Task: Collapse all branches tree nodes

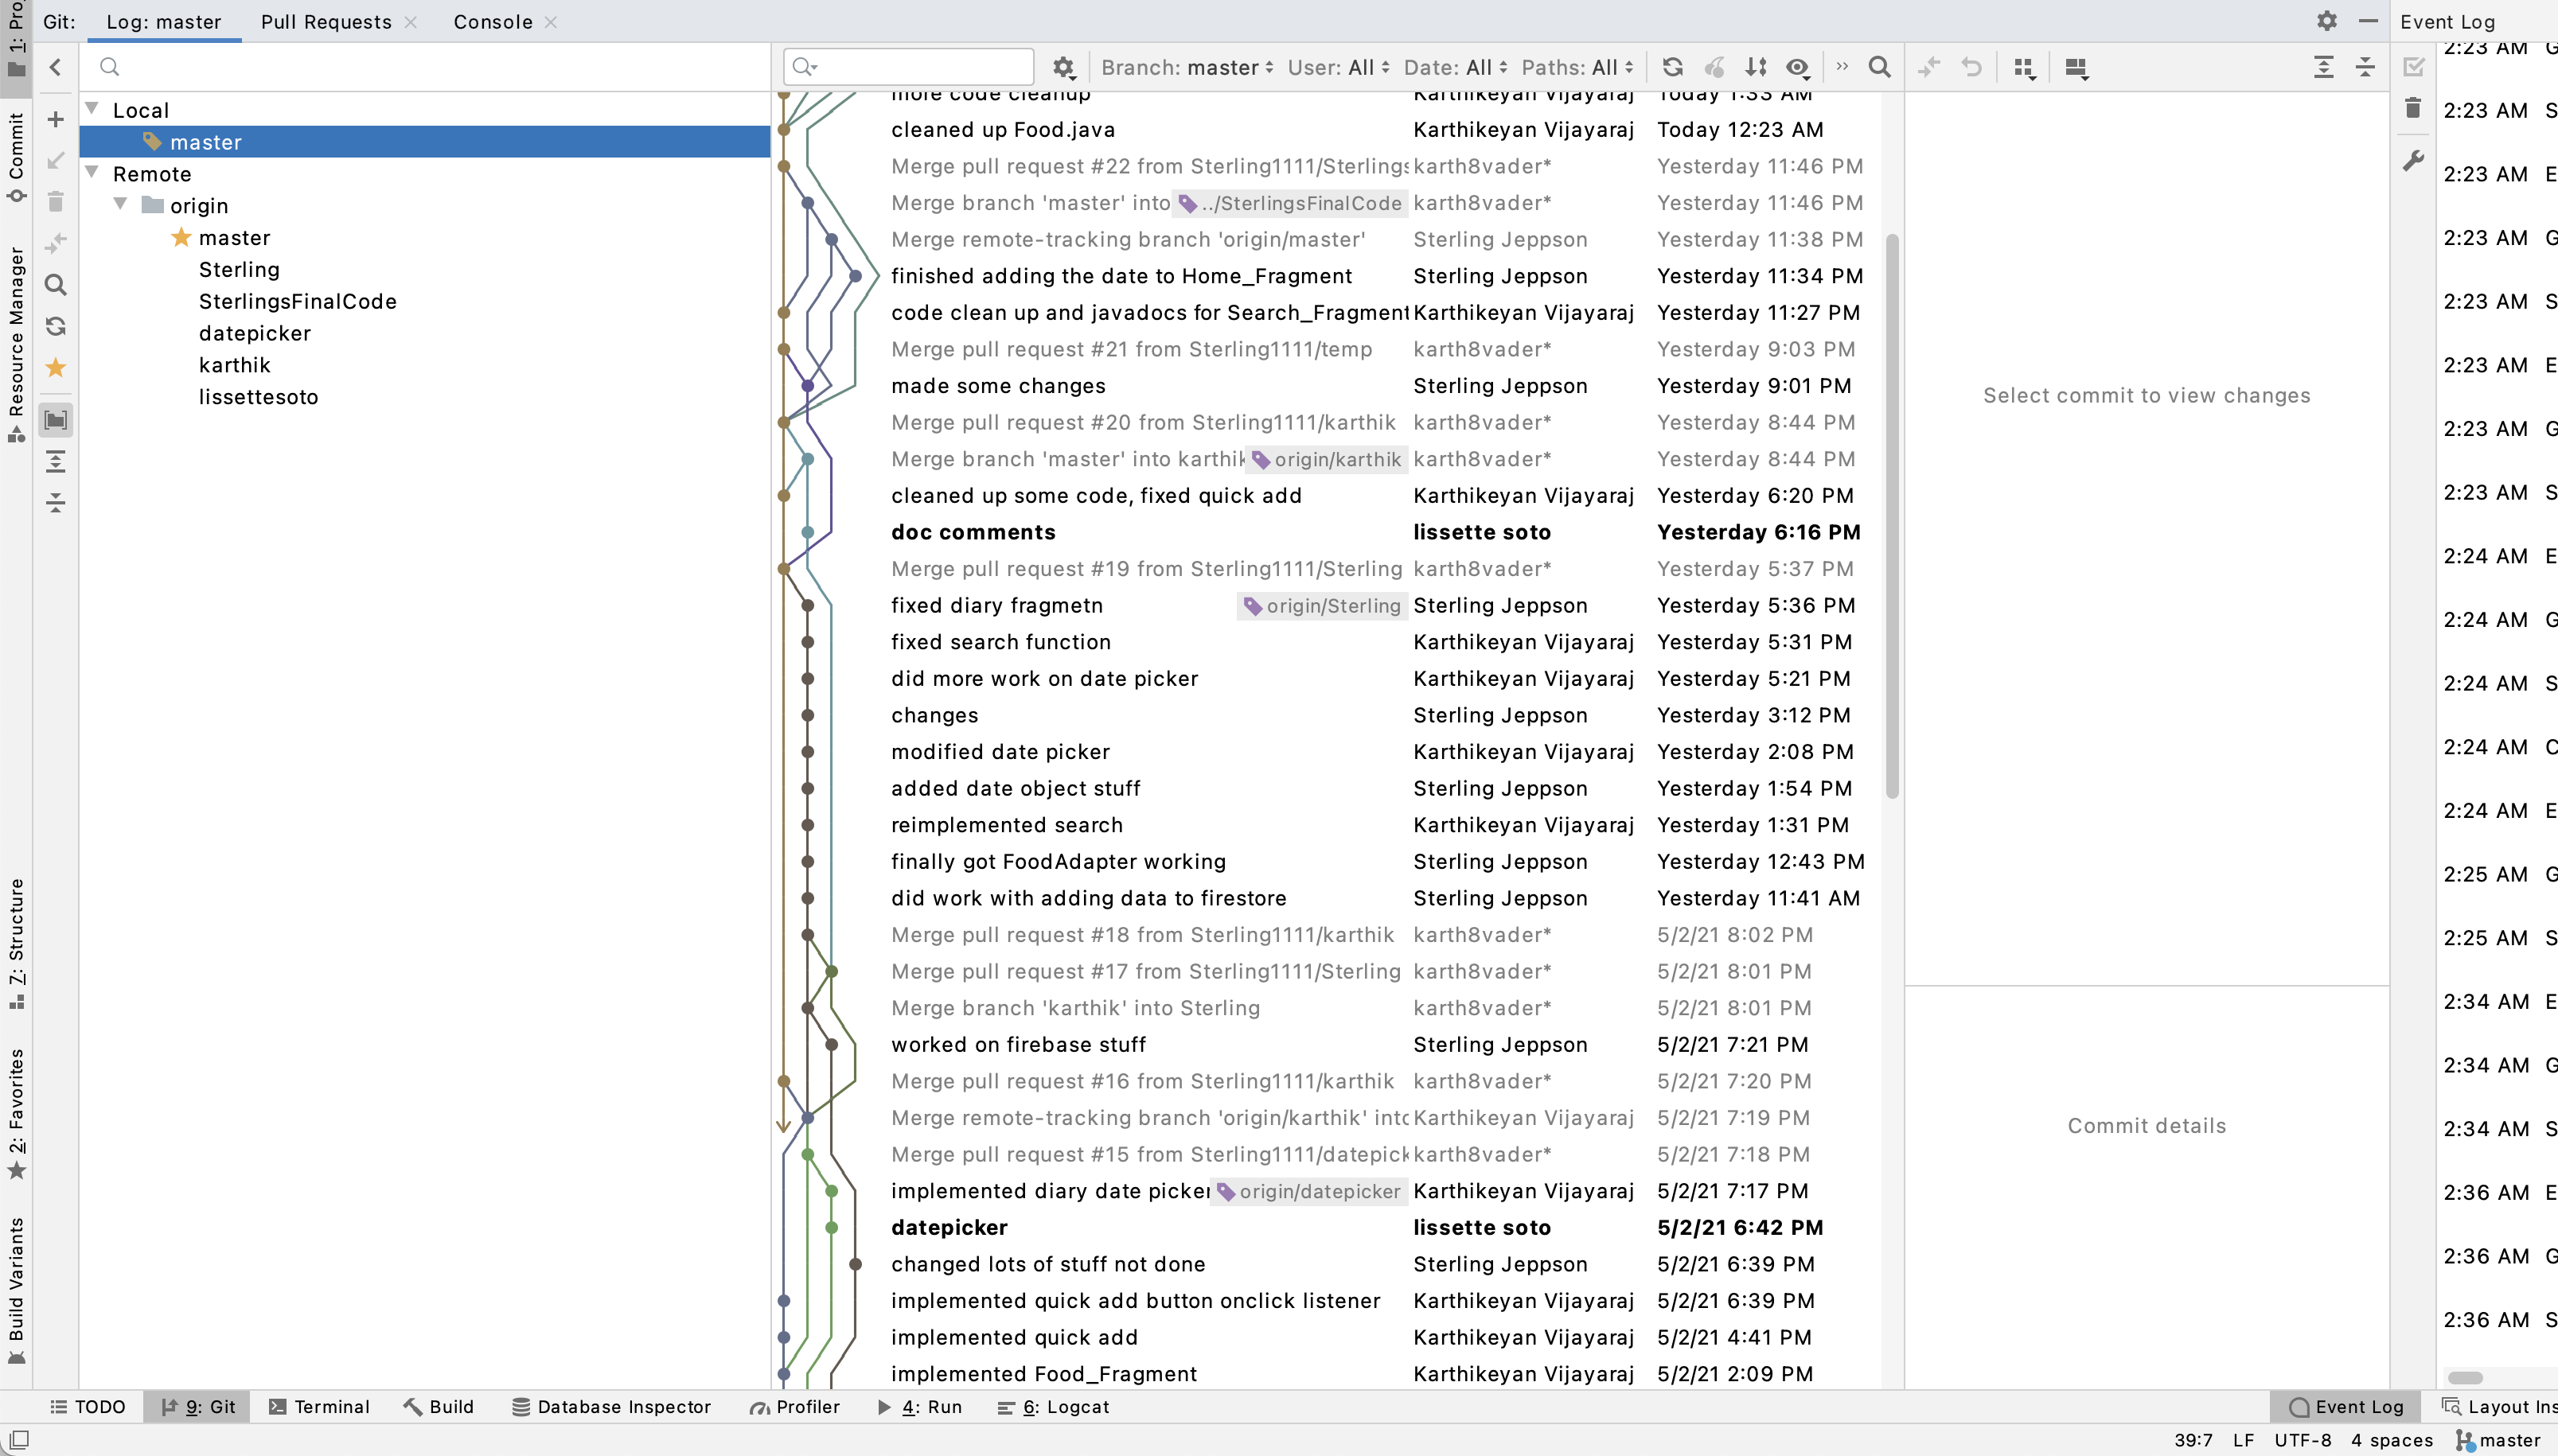Action: [x=56, y=502]
